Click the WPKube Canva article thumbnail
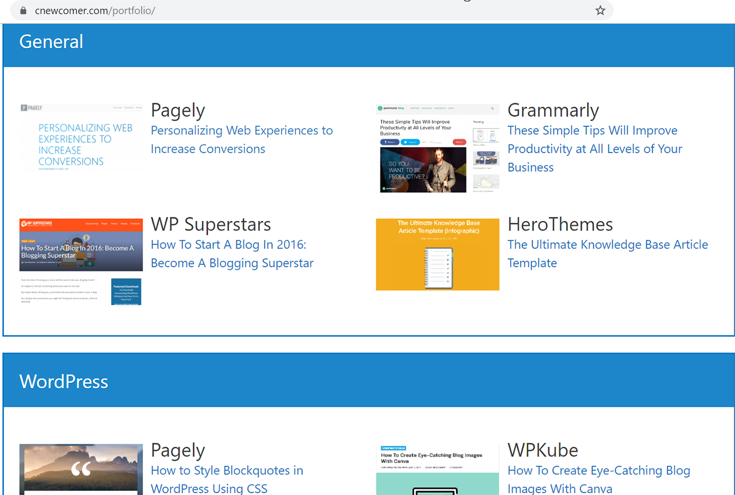 coord(437,470)
